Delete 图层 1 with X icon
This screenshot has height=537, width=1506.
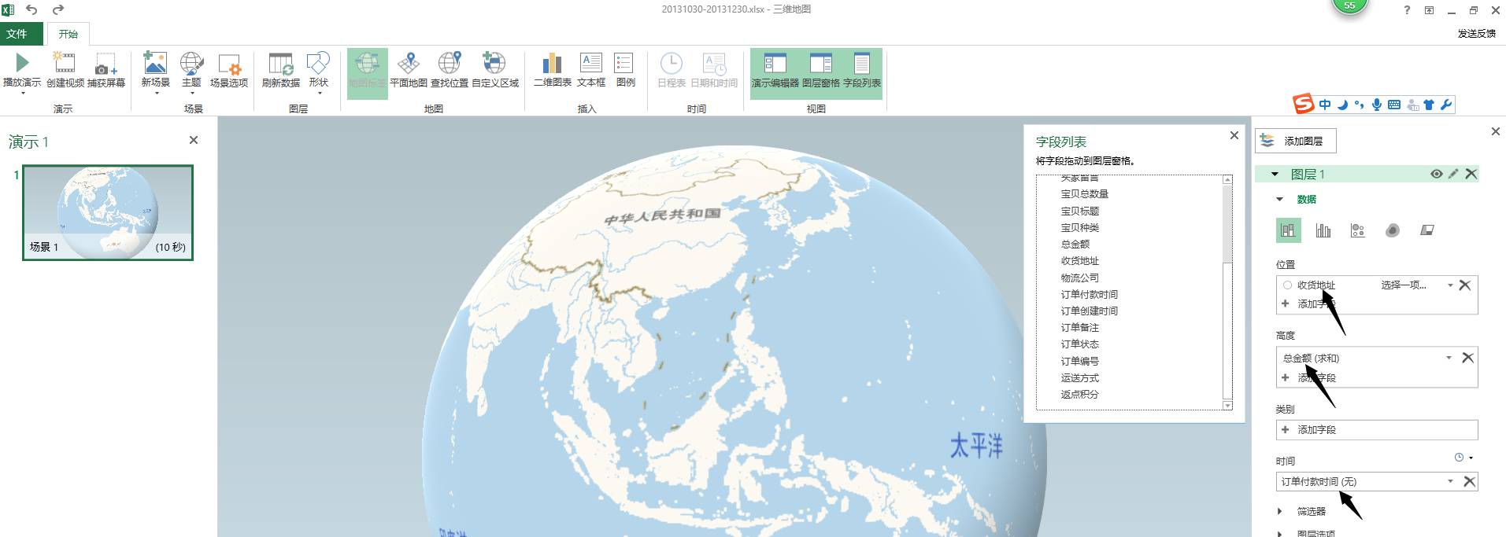(1471, 174)
